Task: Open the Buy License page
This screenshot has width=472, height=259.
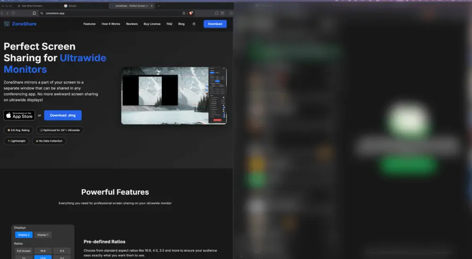Action: [152, 24]
